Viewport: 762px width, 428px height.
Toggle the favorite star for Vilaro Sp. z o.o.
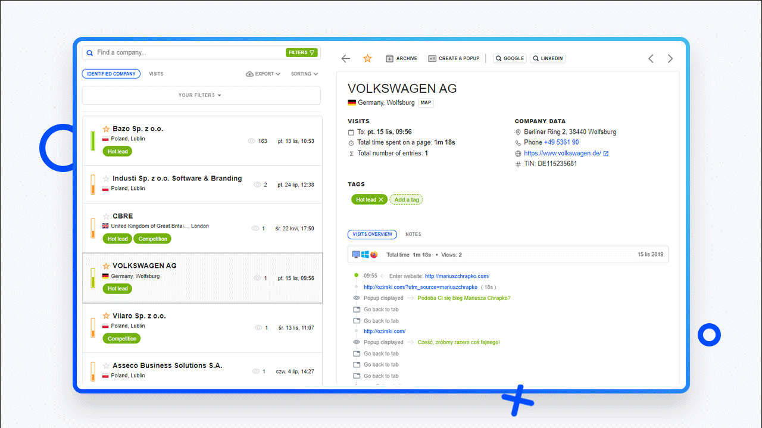[106, 316]
